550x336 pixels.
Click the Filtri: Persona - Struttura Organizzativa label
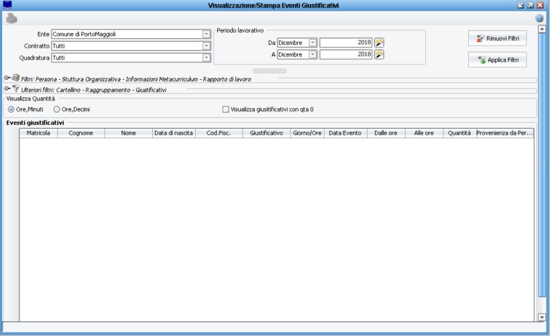coord(135,79)
